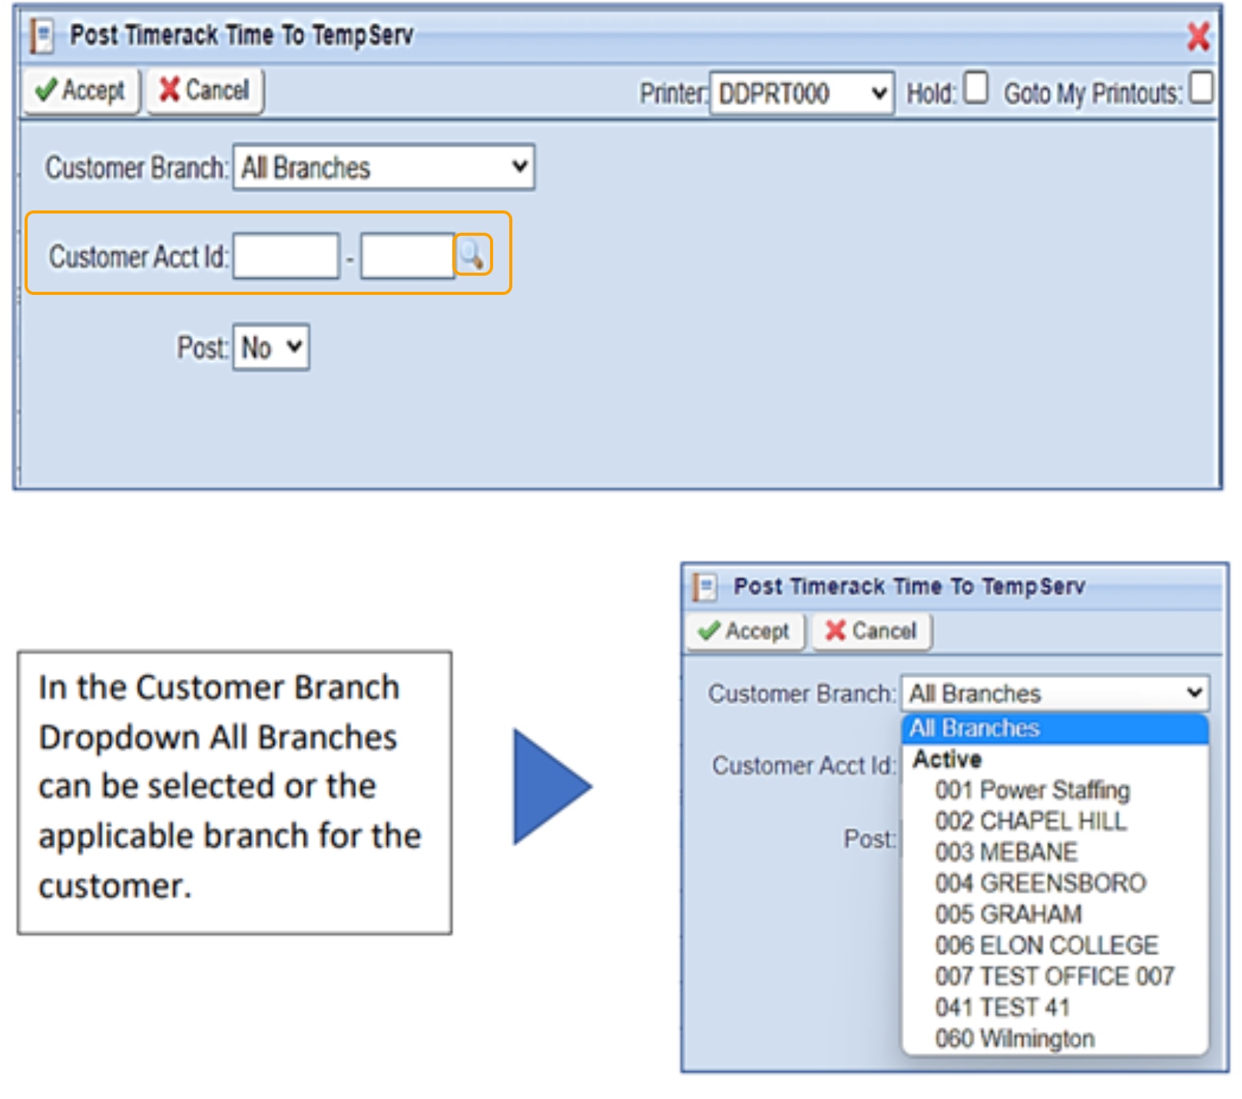This screenshot has height=1099, width=1242.
Task: Click Accept in the lower dialog
Action: pyautogui.click(x=745, y=631)
